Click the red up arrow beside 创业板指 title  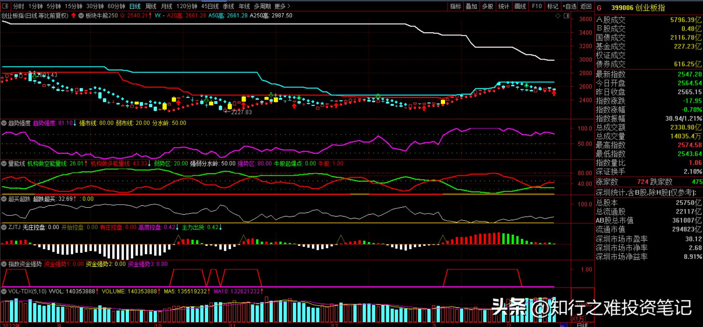(74, 16)
